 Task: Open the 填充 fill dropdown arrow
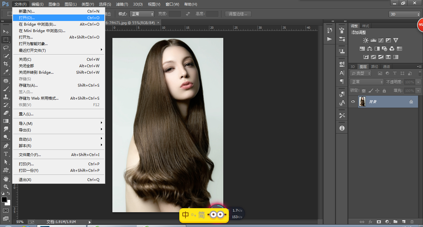418,91
